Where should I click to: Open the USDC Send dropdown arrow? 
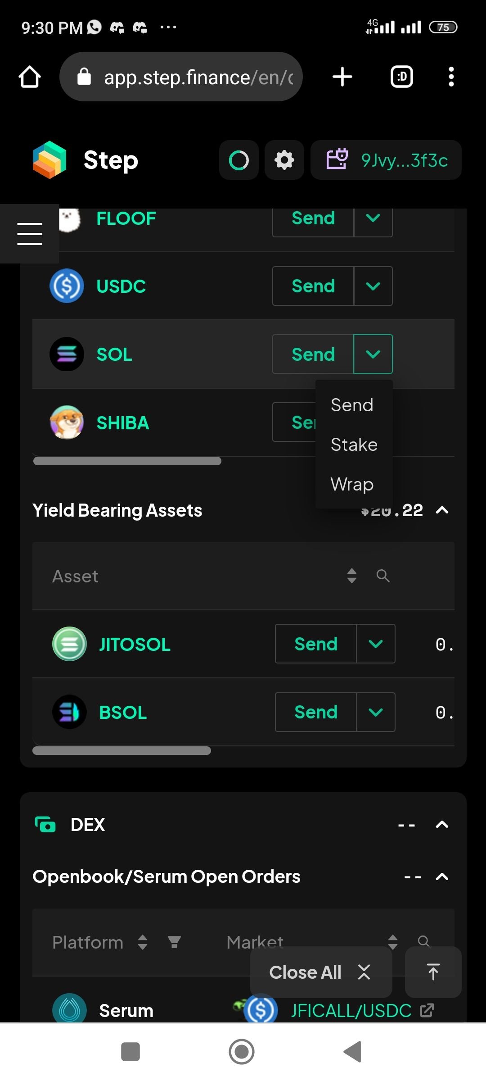373,286
